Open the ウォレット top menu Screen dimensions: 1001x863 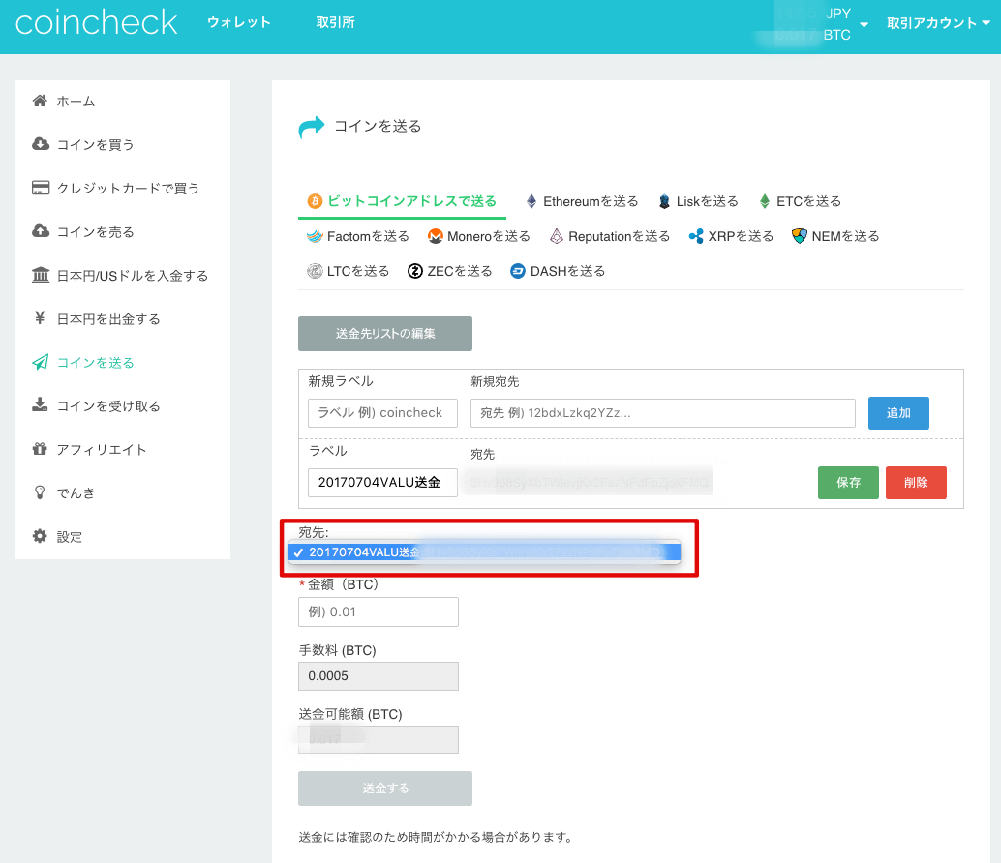click(x=239, y=23)
